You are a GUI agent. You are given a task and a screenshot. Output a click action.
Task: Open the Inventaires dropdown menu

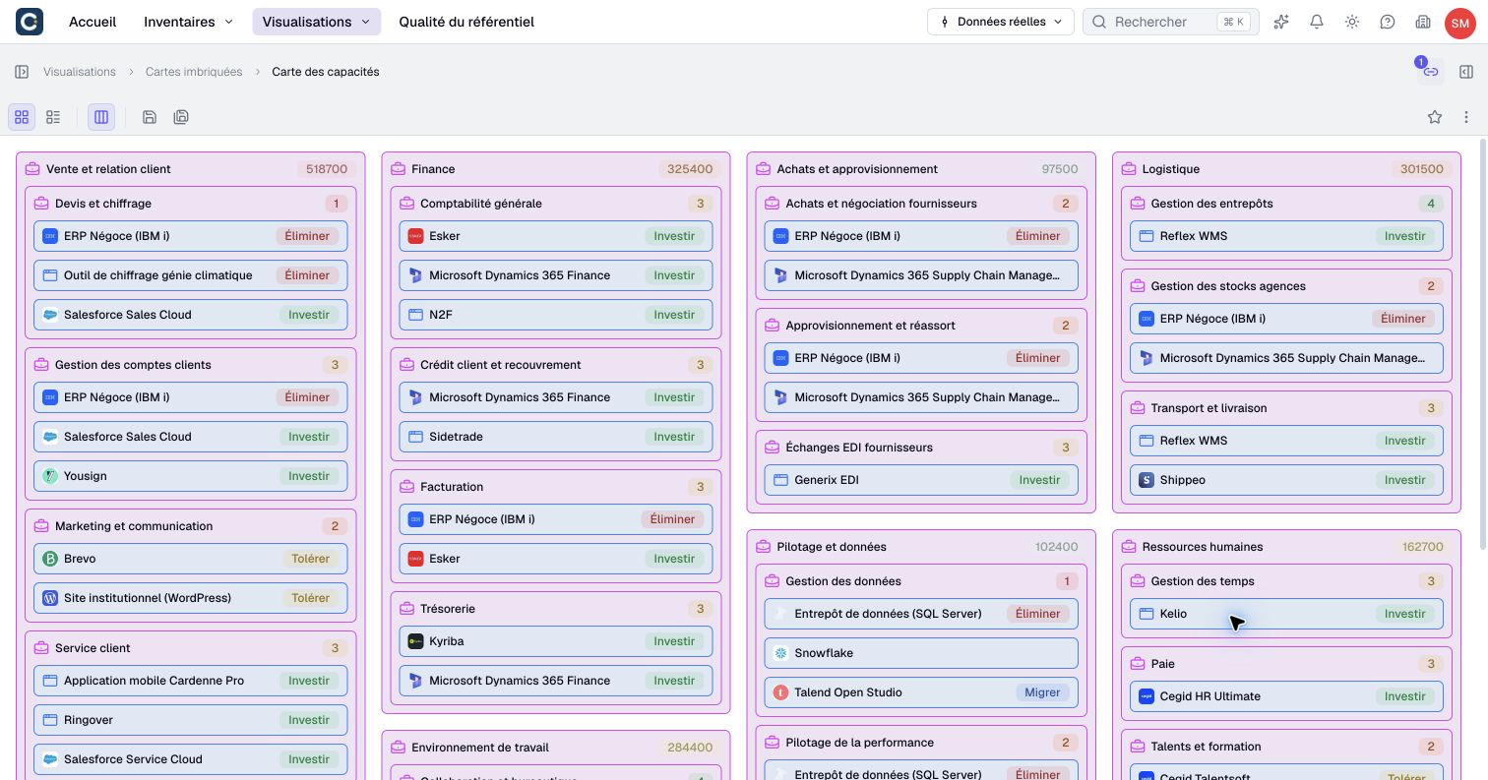click(188, 22)
